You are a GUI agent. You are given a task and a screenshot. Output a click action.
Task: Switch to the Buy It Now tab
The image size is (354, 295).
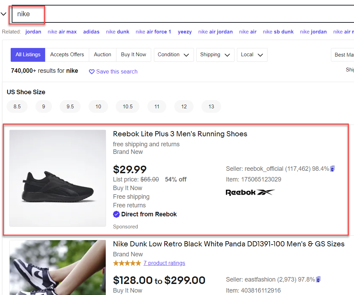click(133, 55)
